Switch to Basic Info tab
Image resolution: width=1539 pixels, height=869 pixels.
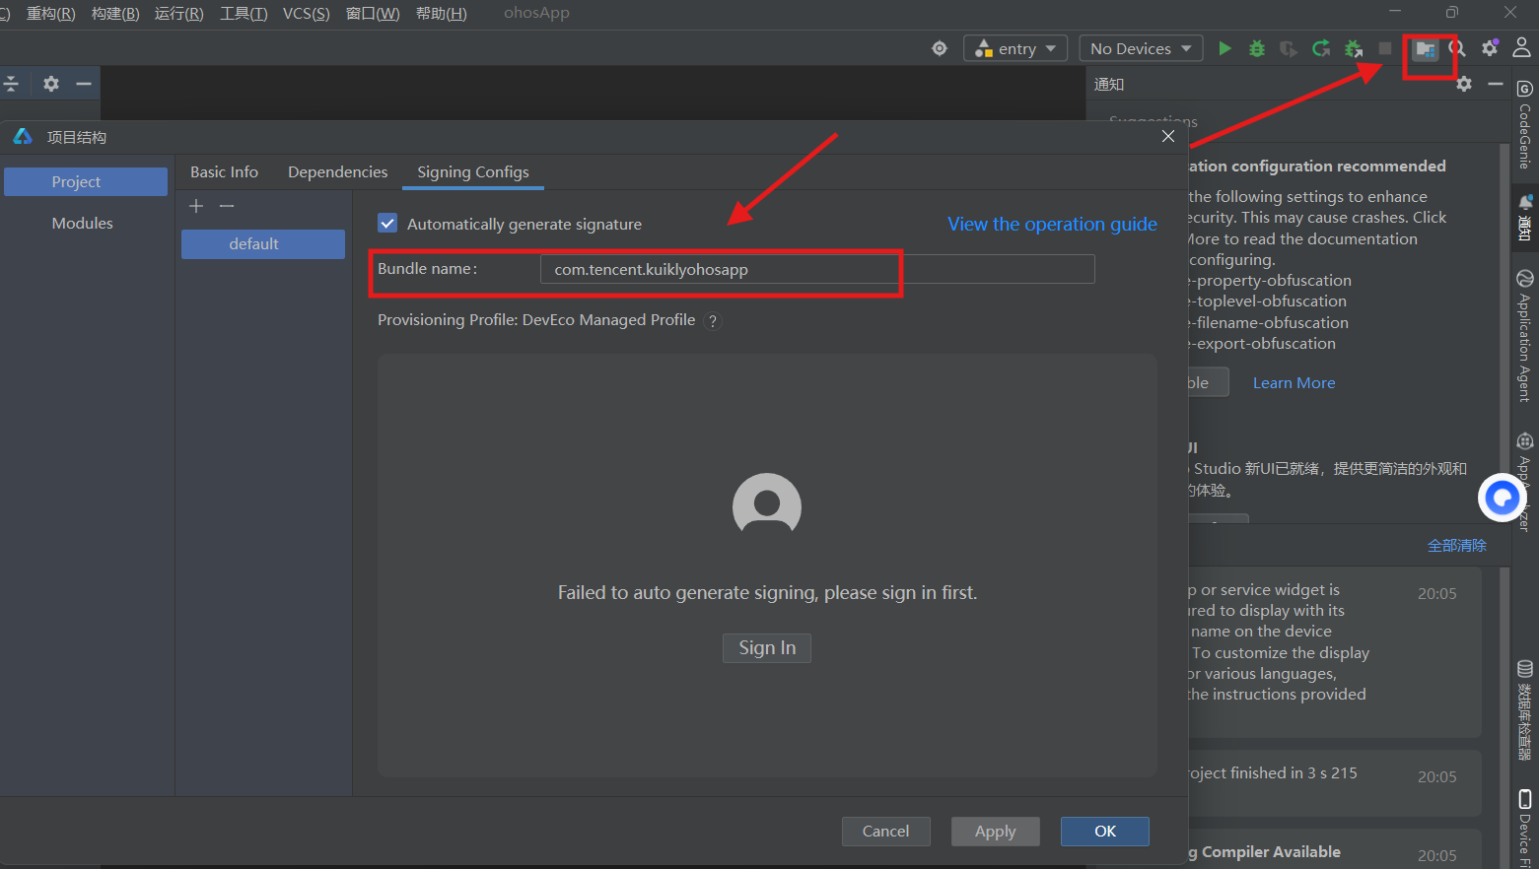[x=224, y=171]
